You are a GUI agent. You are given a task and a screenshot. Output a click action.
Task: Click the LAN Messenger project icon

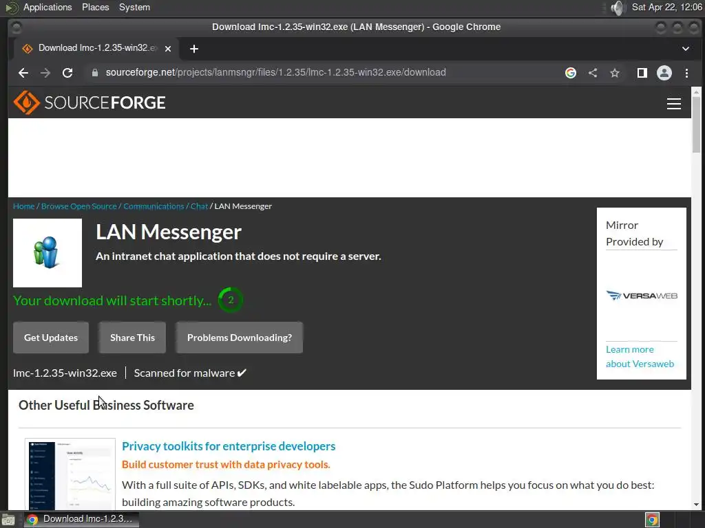(48, 253)
